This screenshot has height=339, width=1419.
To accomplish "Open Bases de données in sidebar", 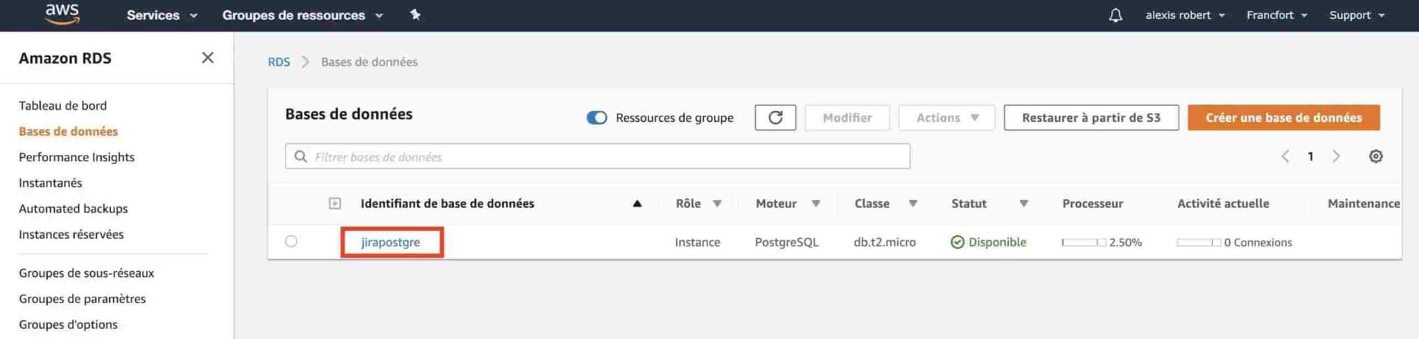I will [x=68, y=131].
